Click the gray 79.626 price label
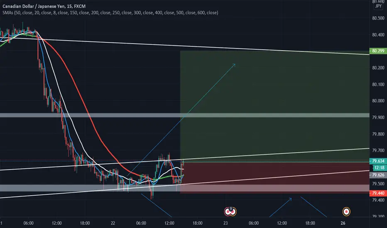The width and height of the screenshot is (387, 228). click(x=378, y=175)
